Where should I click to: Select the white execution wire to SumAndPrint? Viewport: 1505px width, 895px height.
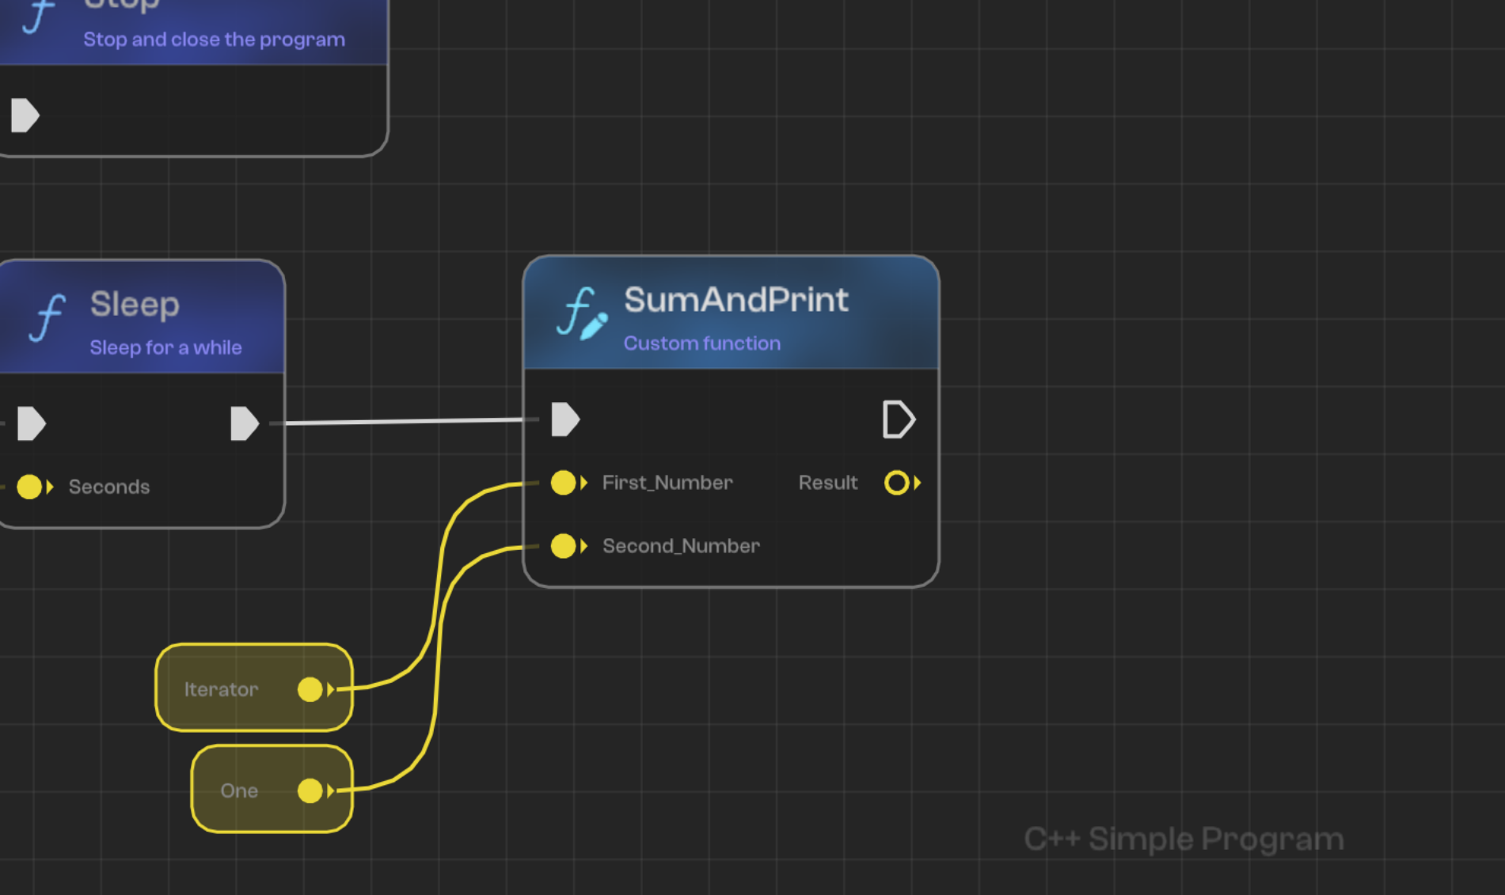404,421
